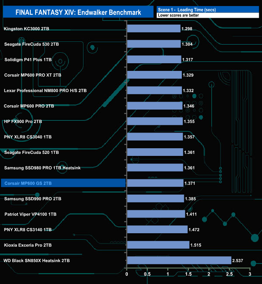Click the chart title FINAL FANTASY XIV: Endwalker Benchmark
This screenshot has height=284, width=262.
tap(78, 12)
